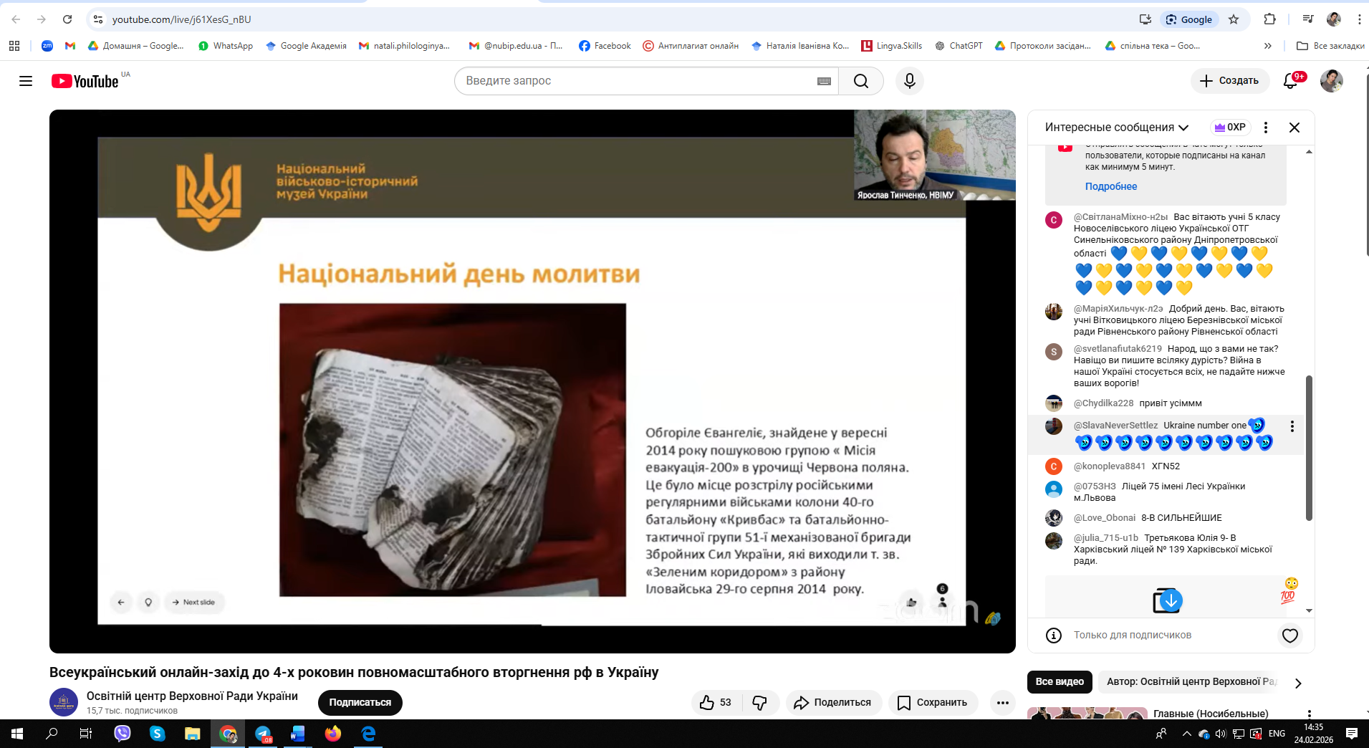
Task: Open the notifications bell
Action: pyautogui.click(x=1291, y=81)
